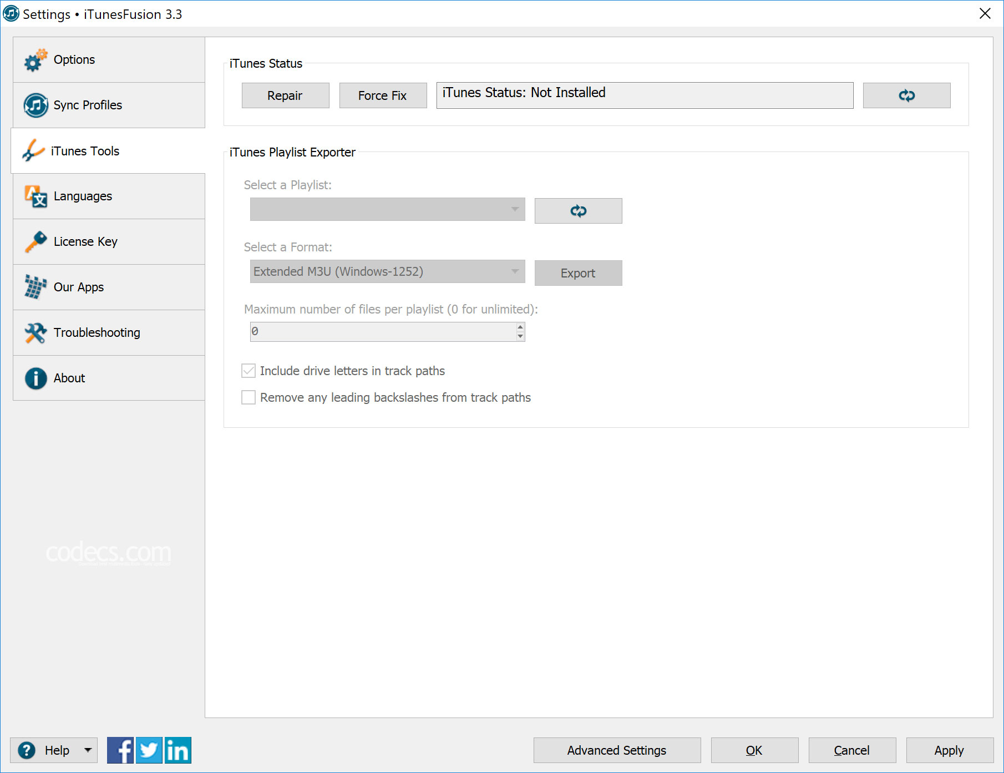This screenshot has width=1004, height=773.
Task: Click the License Key icon
Action: 36,241
